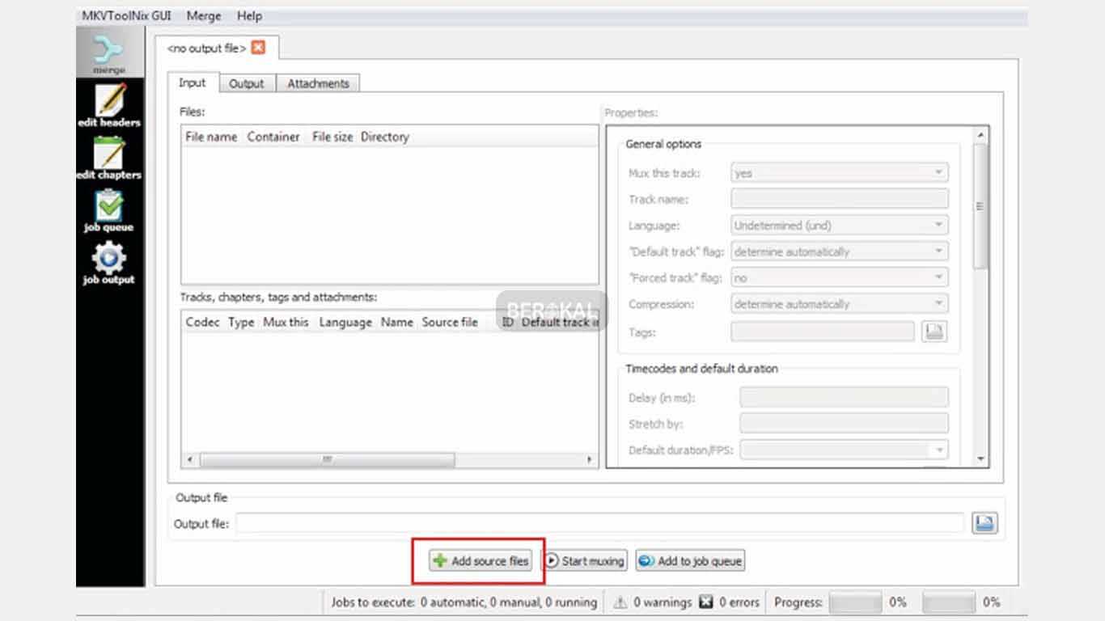The width and height of the screenshot is (1105, 621).
Task: Sort files by File name column
Action: click(211, 137)
